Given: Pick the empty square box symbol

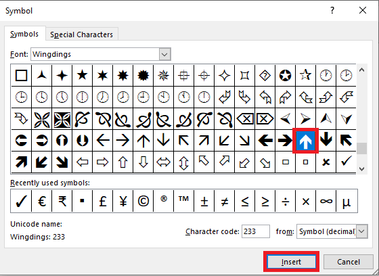Looking at the screenshot, I should (x=21, y=75).
